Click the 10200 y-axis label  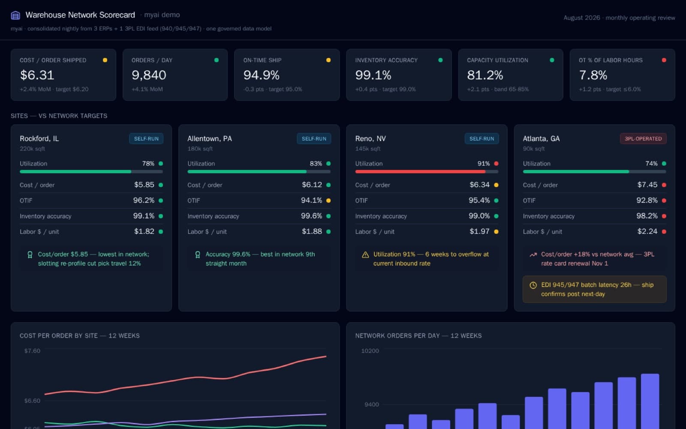pos(370,351)
